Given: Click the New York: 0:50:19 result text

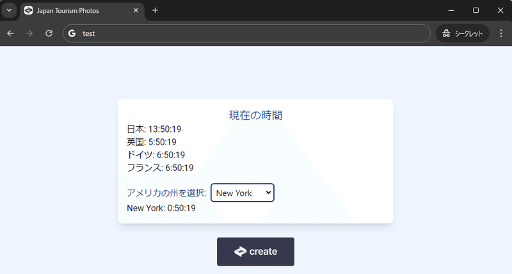Looking at the screenshot, I should [x=161, y=208].
